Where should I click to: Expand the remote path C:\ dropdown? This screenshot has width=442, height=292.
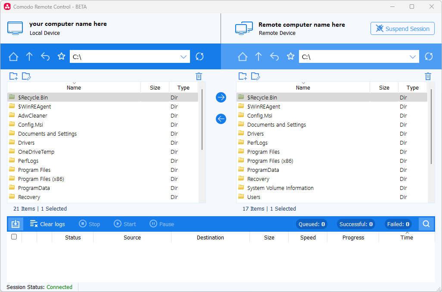point(413,56)
